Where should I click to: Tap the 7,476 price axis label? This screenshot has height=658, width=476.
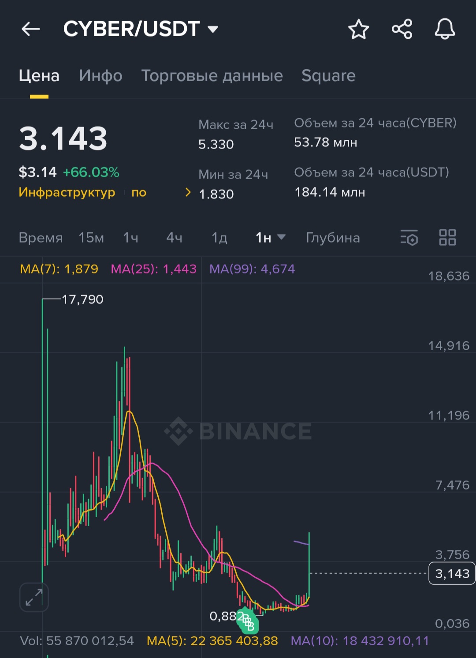(452, 485)
